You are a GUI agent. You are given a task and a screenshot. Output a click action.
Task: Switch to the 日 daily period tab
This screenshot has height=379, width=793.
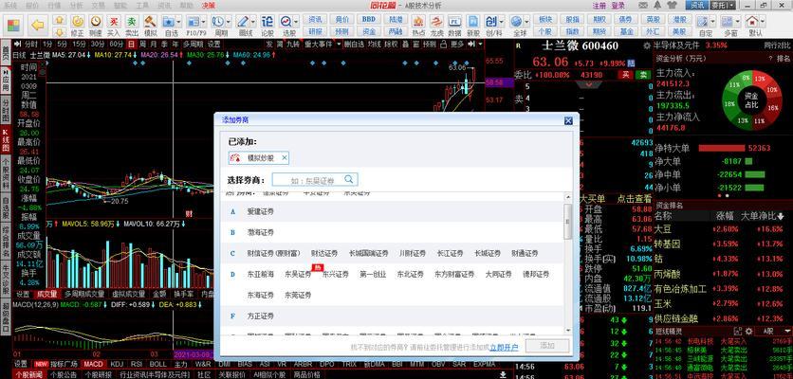[132, 44]
